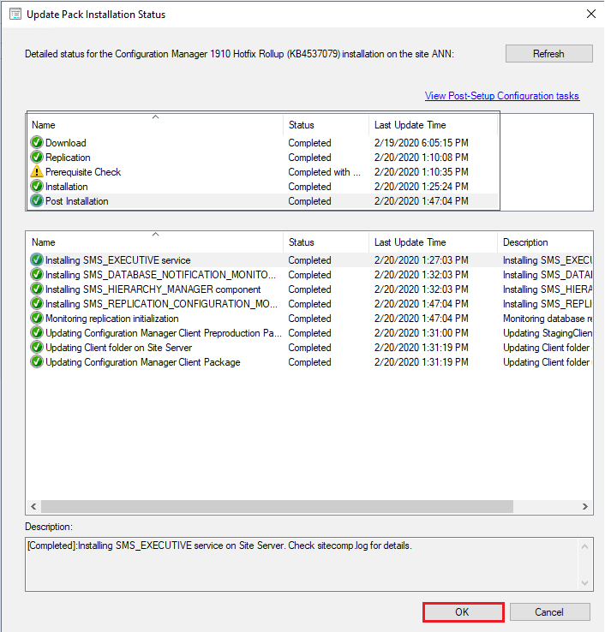This screenshot has height=632, width=605.
Task: Select Updating Configuration Manager Client Package text
Action: 143,362
